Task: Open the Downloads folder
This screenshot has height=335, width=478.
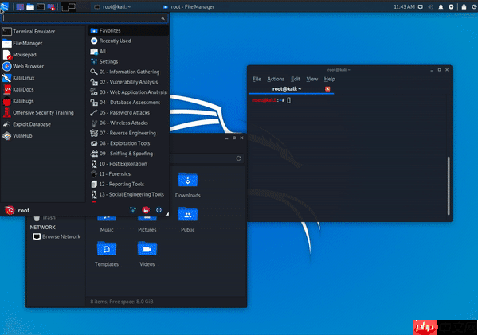Action: 188,185
